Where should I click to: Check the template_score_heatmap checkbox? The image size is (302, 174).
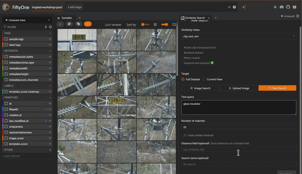tap(6, 92)
